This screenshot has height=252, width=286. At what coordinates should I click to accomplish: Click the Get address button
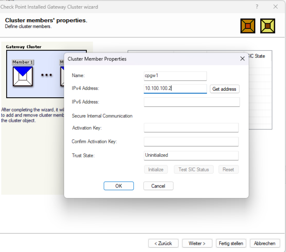pos(224,89)
